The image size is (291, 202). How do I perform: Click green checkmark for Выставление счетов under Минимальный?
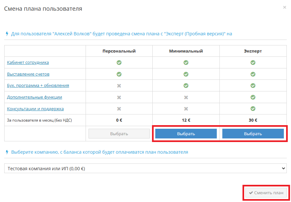[186, 74]
